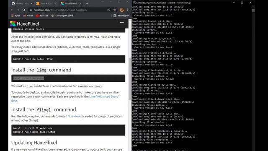Click the Install the flixel command heading
This screenshot has width=268, height=151.
click(x=44, y=109)
